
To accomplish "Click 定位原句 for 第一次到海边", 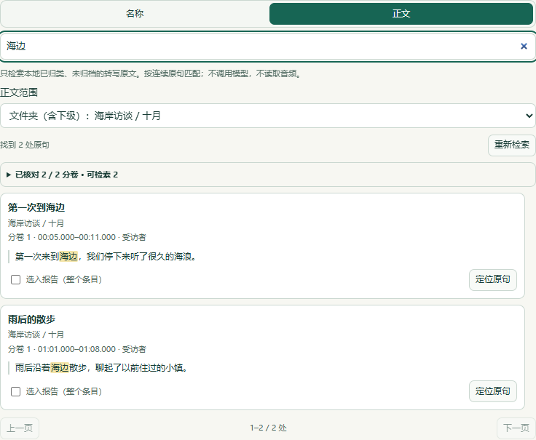I will click(x=492, y=279).
